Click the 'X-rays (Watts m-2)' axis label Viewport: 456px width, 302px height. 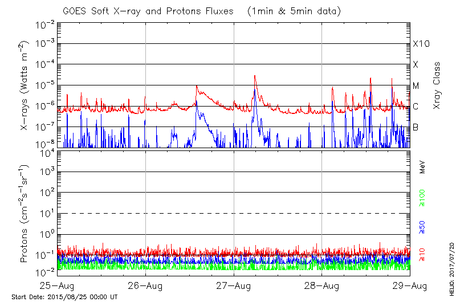click(25, 85)
